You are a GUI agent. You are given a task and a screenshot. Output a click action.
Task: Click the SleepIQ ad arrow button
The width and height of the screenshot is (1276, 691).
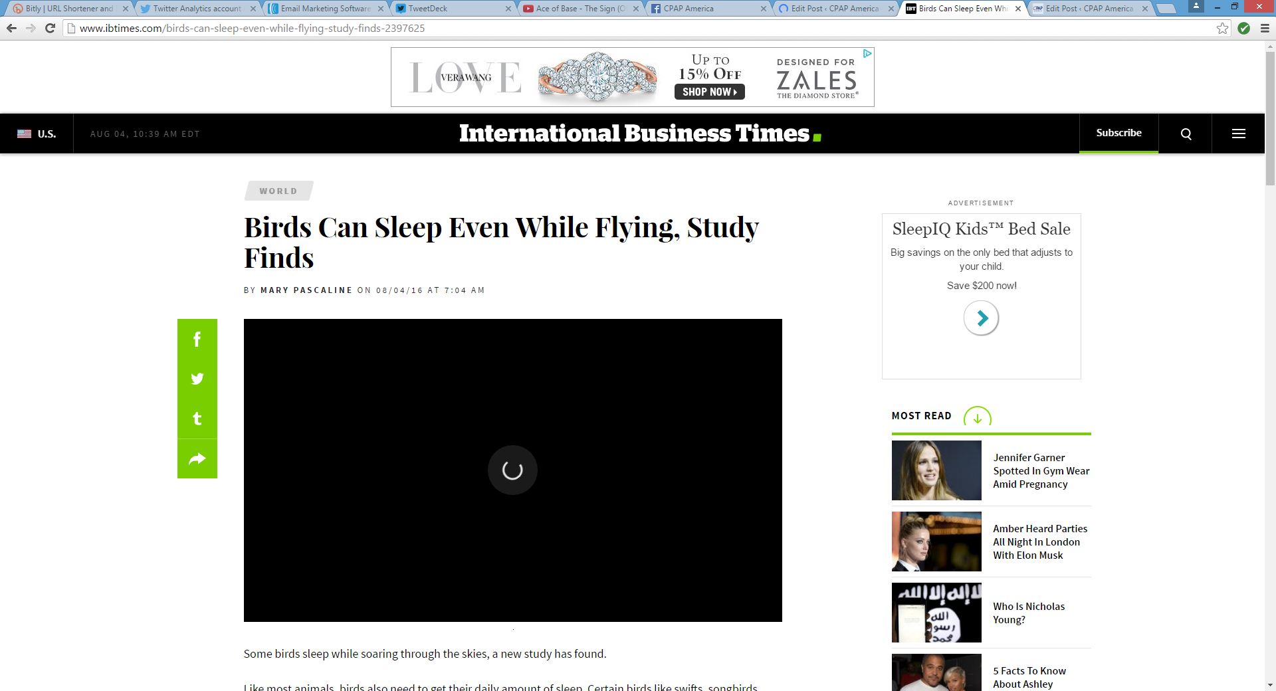981,318
